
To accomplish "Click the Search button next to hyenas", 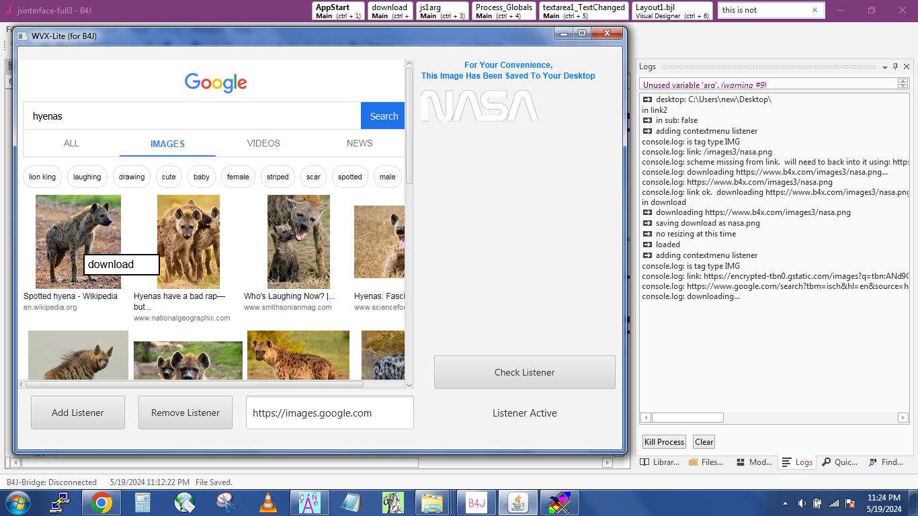I will tap(383, 116).
